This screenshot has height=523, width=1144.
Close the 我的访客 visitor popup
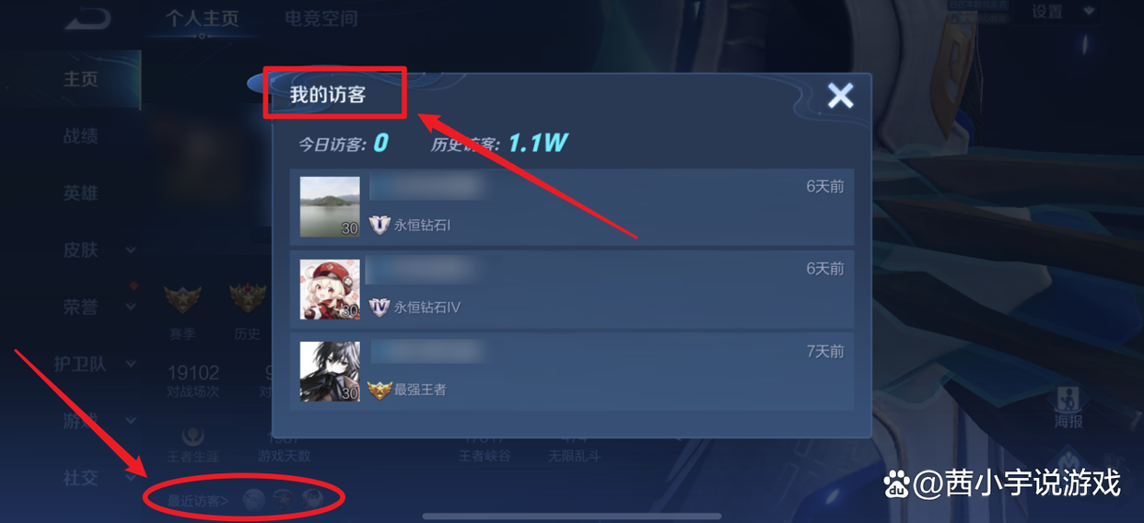pos(840,95)
